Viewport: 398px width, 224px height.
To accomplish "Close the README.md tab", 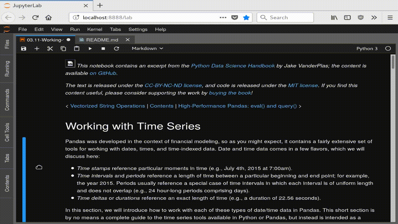I will 127,40.
